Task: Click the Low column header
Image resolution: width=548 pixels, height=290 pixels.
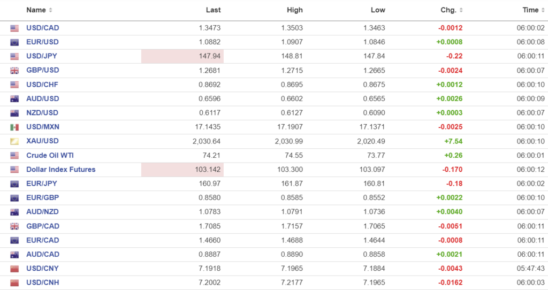Action: click(x=378, y=10)
